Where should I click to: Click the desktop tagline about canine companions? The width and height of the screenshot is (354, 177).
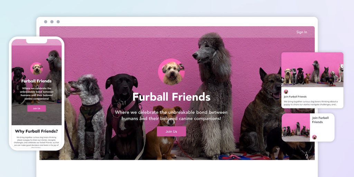coord(171,115)
